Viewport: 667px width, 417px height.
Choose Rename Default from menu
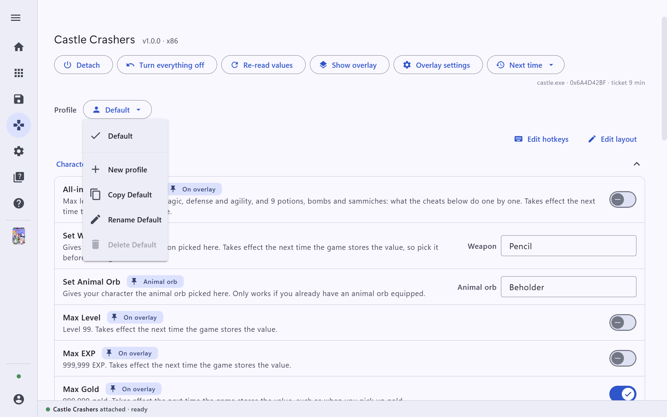coord(125,220)
